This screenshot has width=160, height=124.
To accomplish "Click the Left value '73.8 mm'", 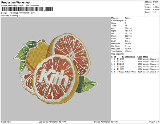I will coord(129,28).
